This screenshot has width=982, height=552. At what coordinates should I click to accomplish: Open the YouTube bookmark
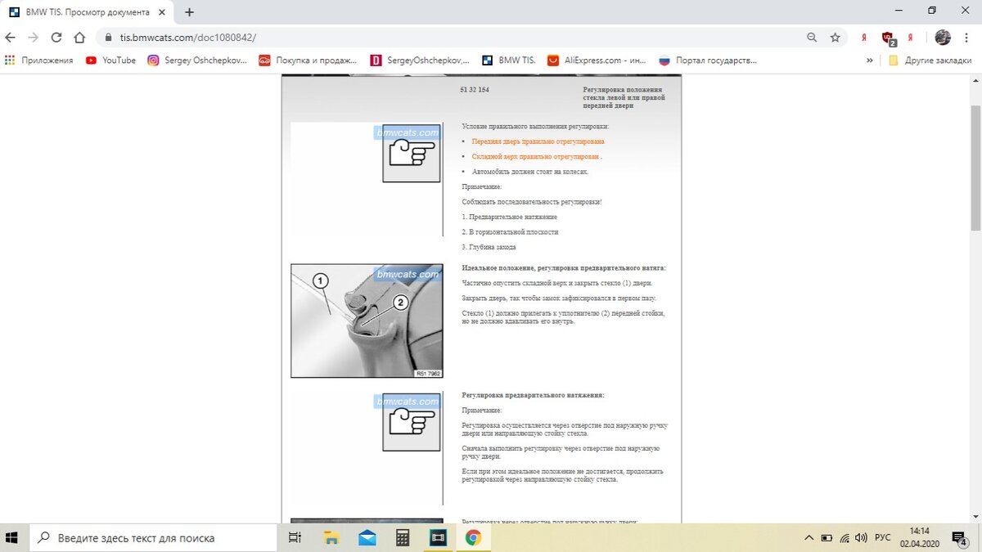point(111,60)
